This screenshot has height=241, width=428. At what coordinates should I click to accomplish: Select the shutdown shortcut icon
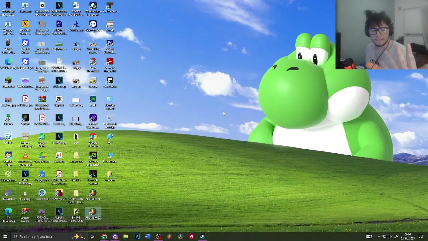pyautogui.click(x=25, y=8)
